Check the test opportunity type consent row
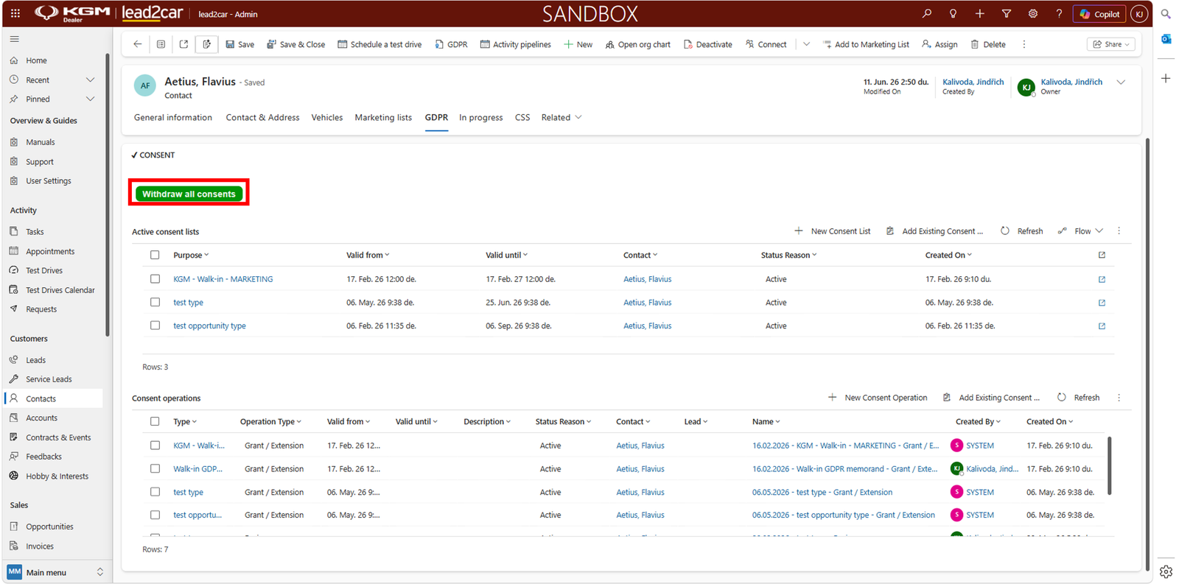The image size is (1179, 584). 155,326
